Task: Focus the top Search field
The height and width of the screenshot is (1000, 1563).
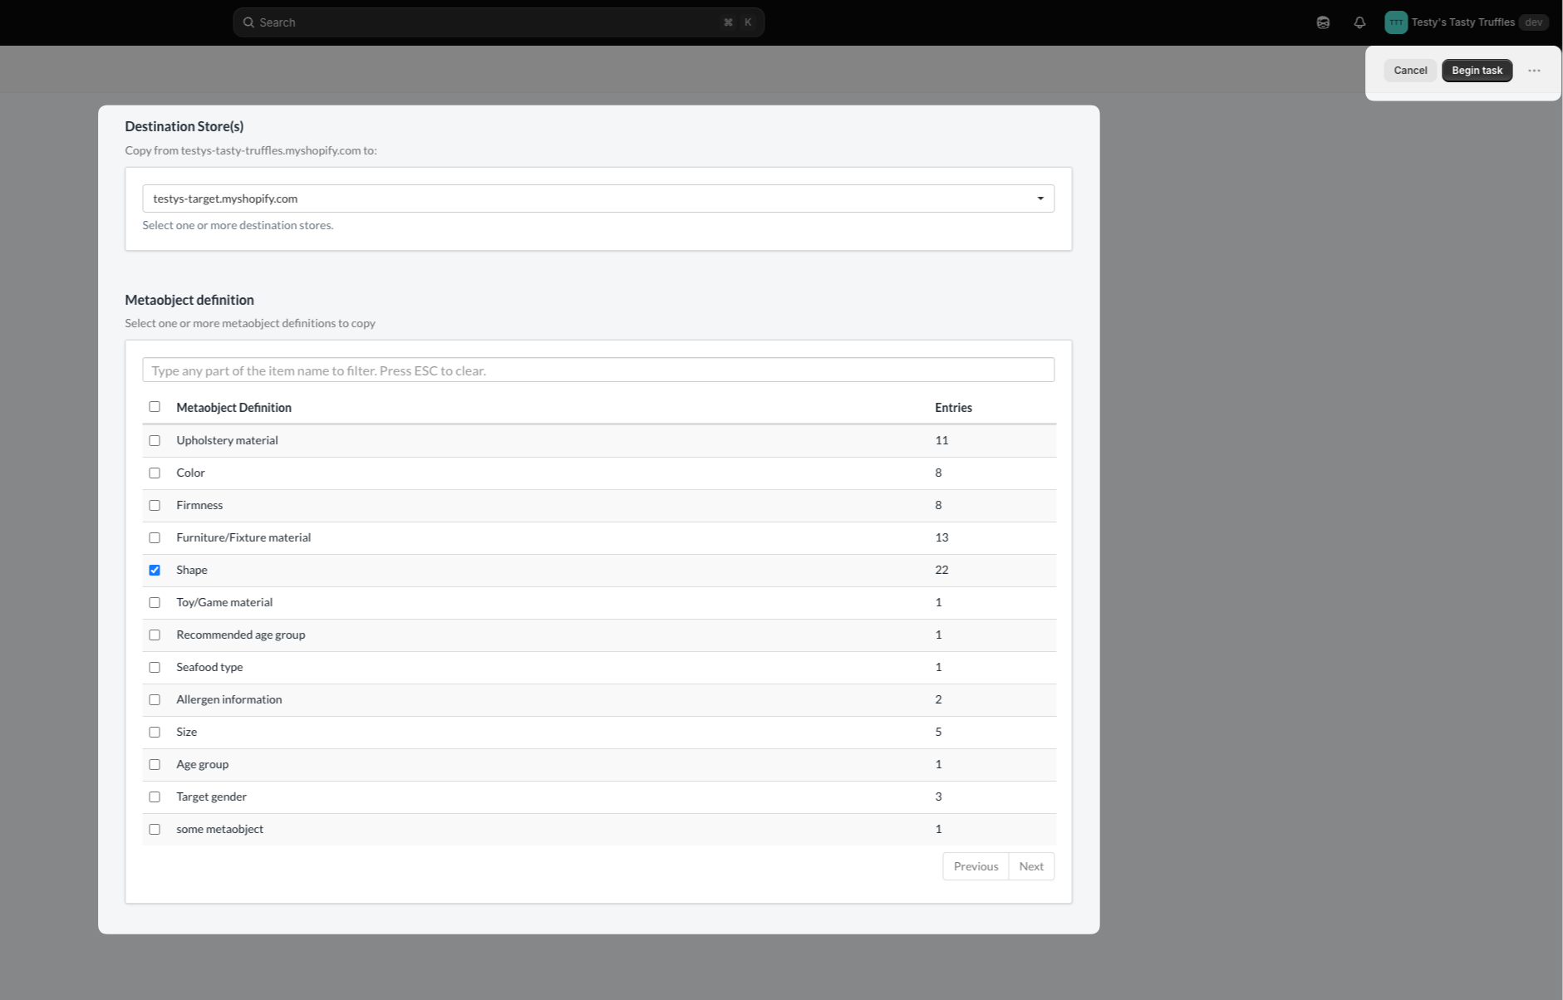Action: (x=499, y=22)
